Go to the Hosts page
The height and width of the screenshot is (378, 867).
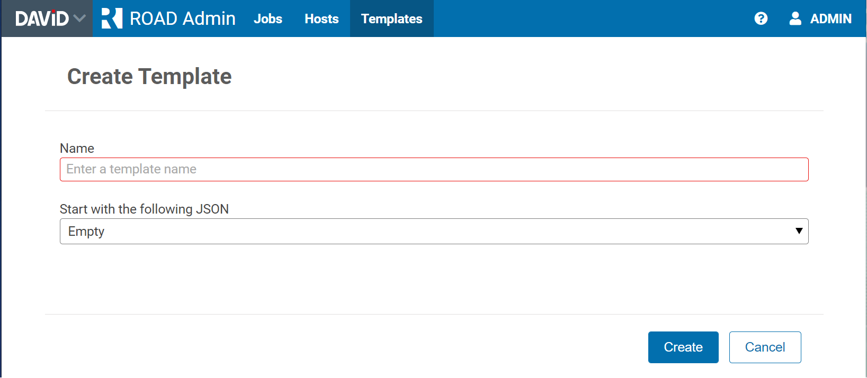321,19
